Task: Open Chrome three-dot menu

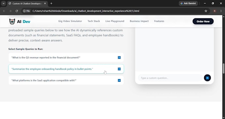Action: pyautogui.click(x=221, y=11)
